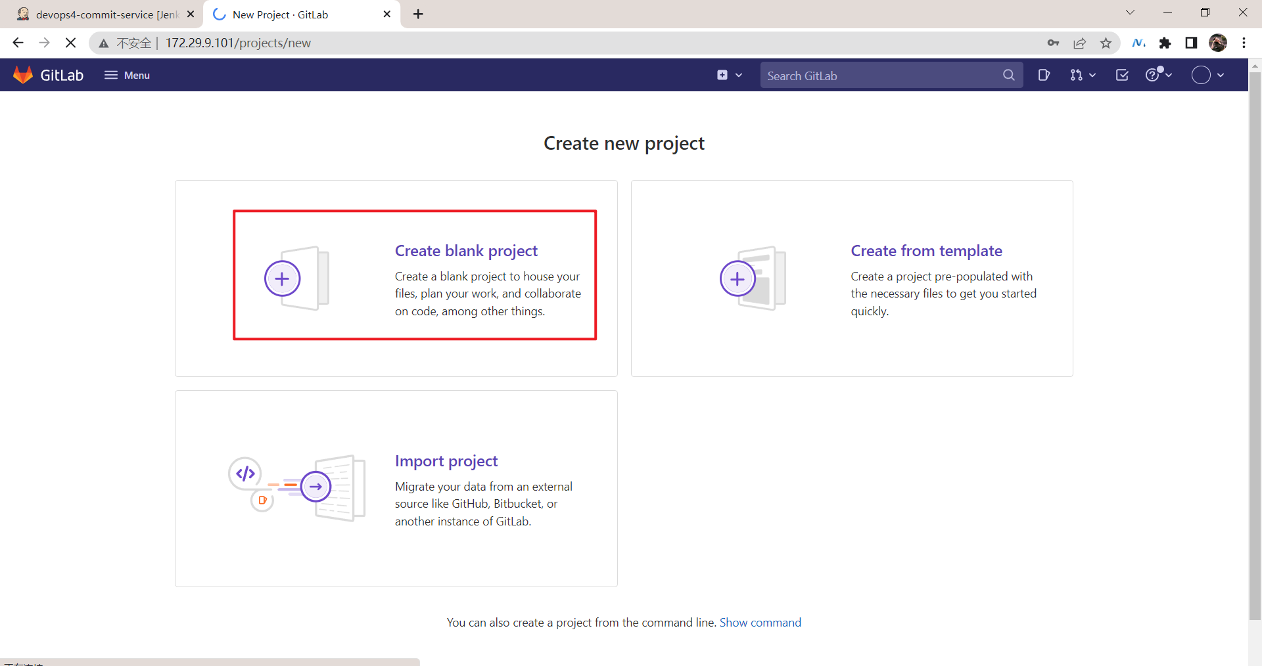Open the issues icon in navbar
The height and width of the screenshot is (666, 1262).
pos(1044,75)
